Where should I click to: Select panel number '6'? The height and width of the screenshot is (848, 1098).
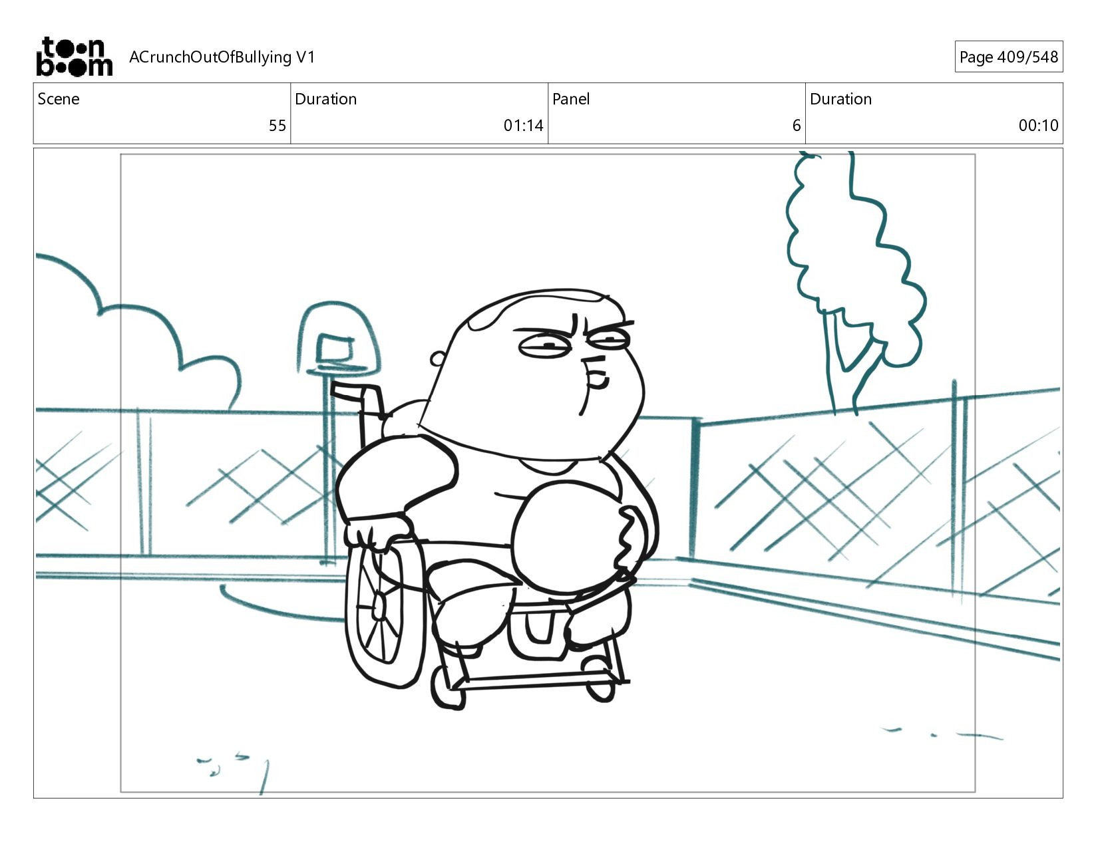(796, 126)
